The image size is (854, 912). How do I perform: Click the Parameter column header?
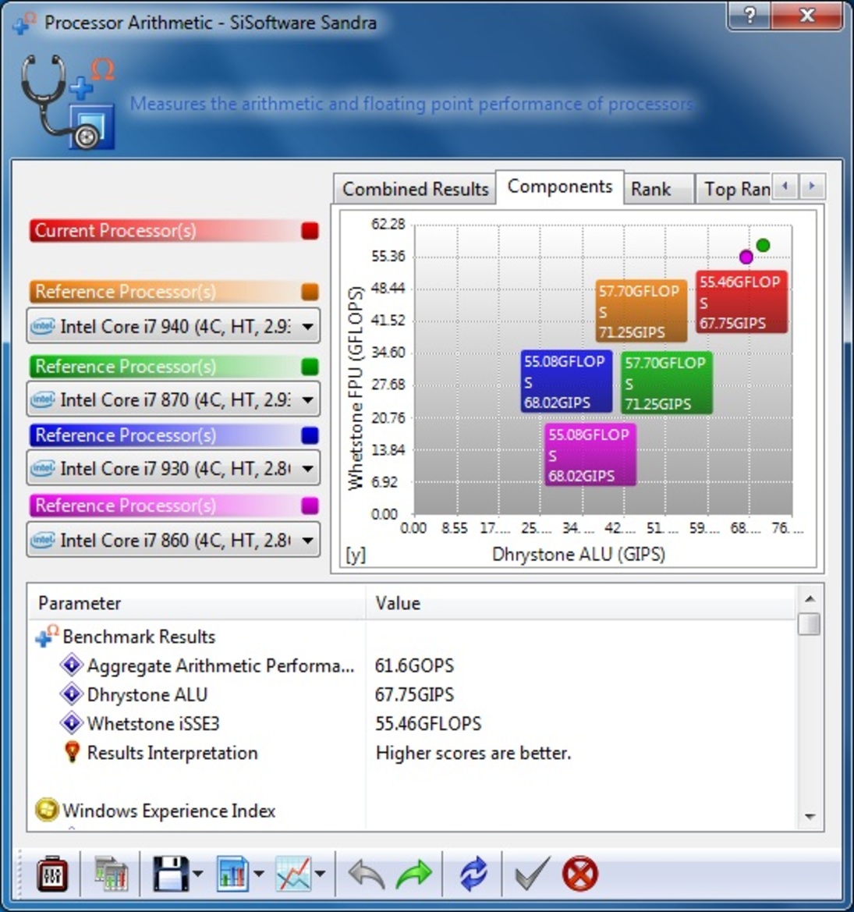pyautogui.click(x=197, y=603)
